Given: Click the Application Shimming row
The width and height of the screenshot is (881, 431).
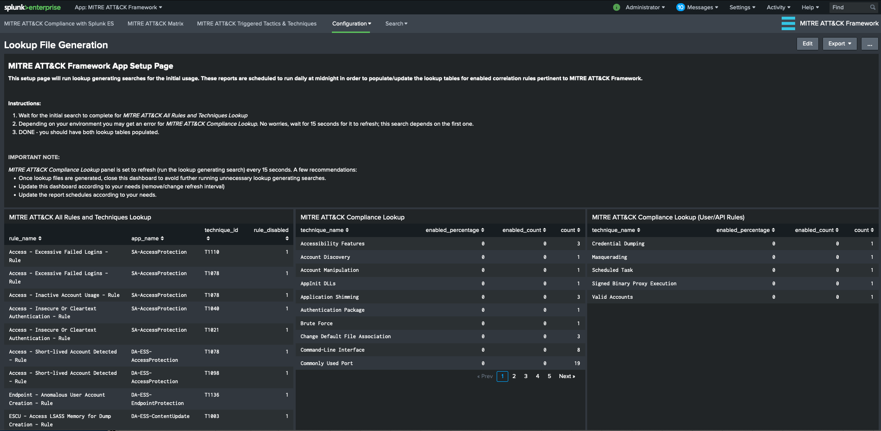Looking at the screenshot, I should [x=440, y=297].
